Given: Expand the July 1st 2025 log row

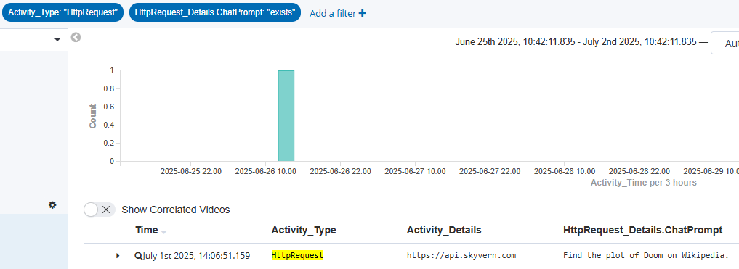Looking at the screenshot, I should tap(118, 256).
